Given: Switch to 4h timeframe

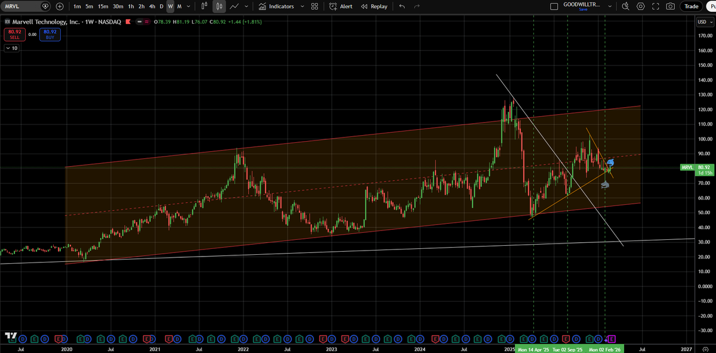Looking at the screenshot, I should pos(152,7).
